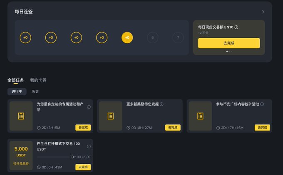Show info for 为您量身定制的专属活动和产品 task
This screenshot has width=283, height=175.
click(89, 107)
